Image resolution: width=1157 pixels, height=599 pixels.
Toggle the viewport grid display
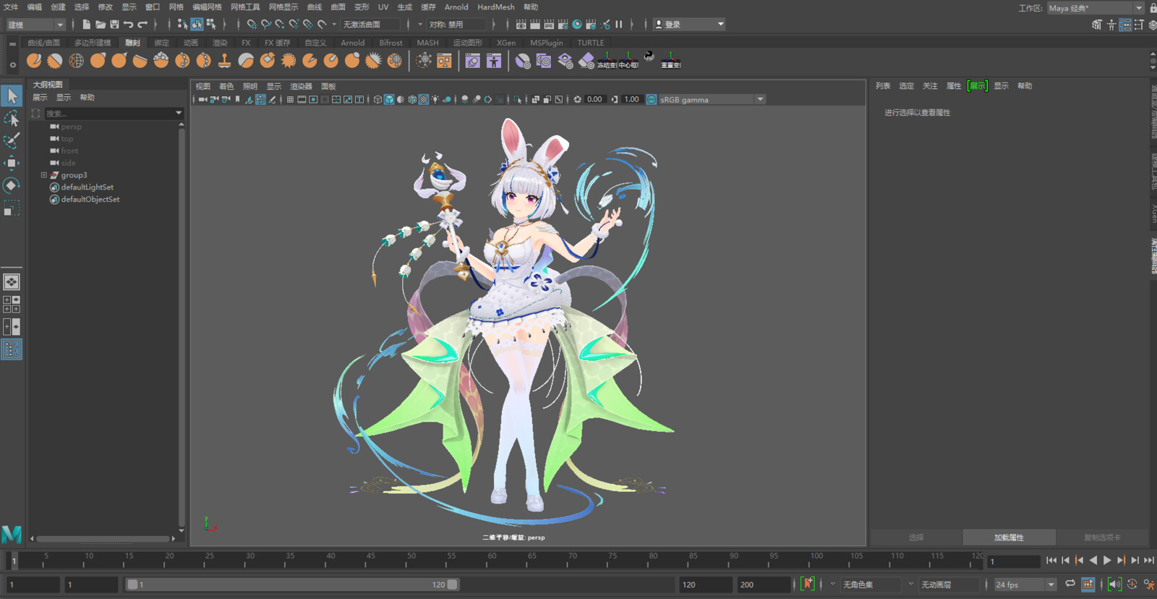(290, 100)
